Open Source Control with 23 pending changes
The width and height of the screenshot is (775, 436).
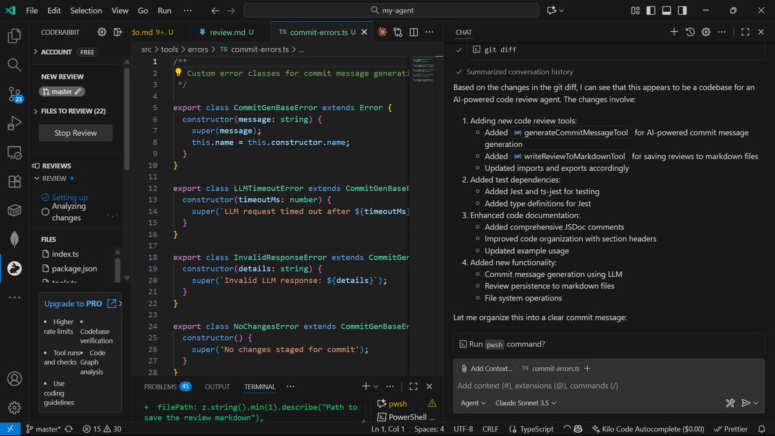(14, 94)
